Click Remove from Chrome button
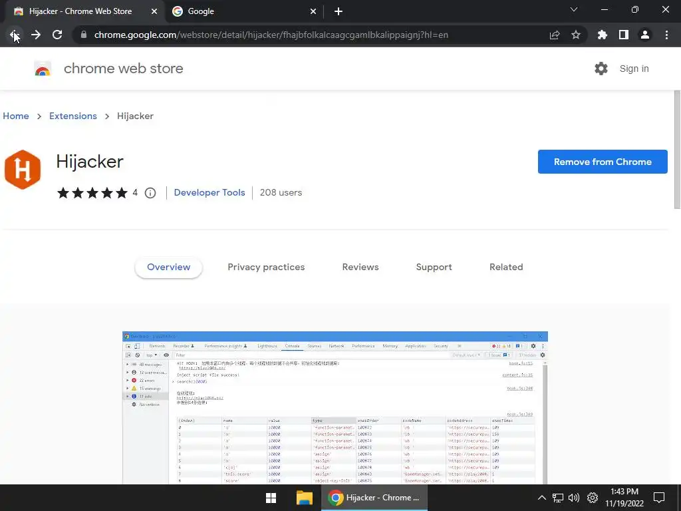 point(603,162)
